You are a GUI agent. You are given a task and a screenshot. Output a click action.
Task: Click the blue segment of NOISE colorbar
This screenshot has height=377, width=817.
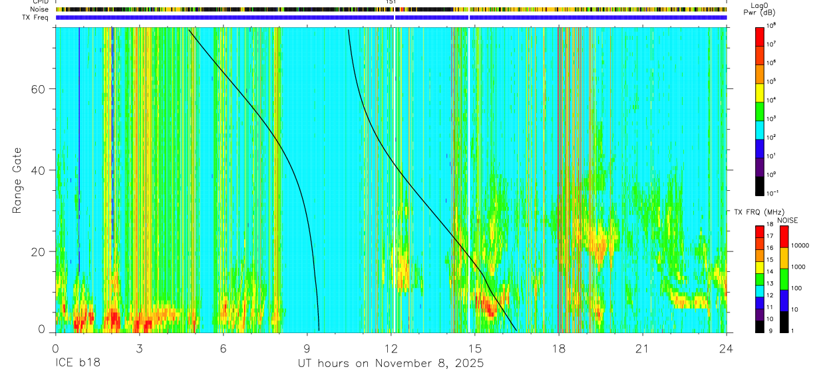pyautogui.click(x=784, y=301)
